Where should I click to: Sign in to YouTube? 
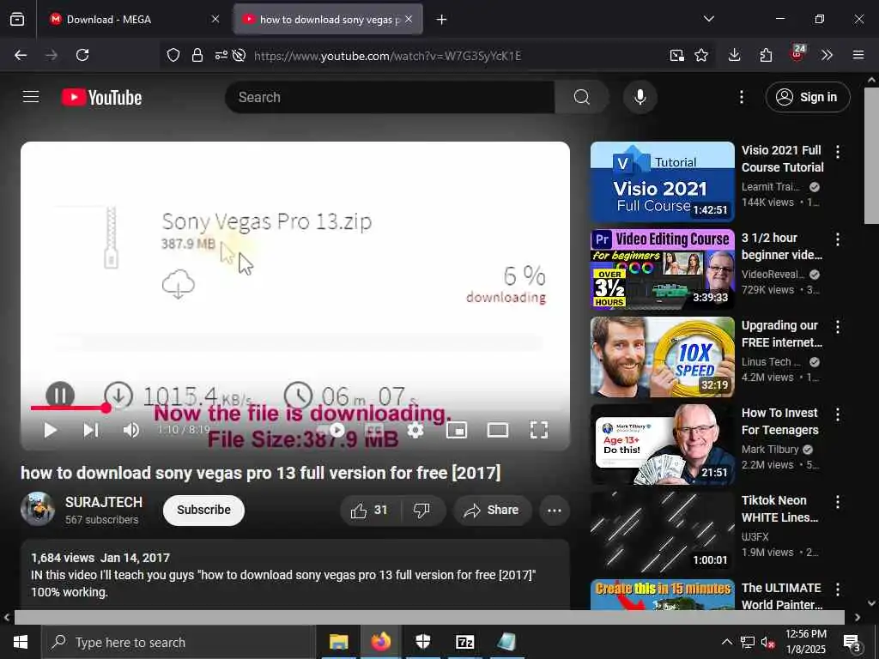pyautogui.click(x=807, y=97)
